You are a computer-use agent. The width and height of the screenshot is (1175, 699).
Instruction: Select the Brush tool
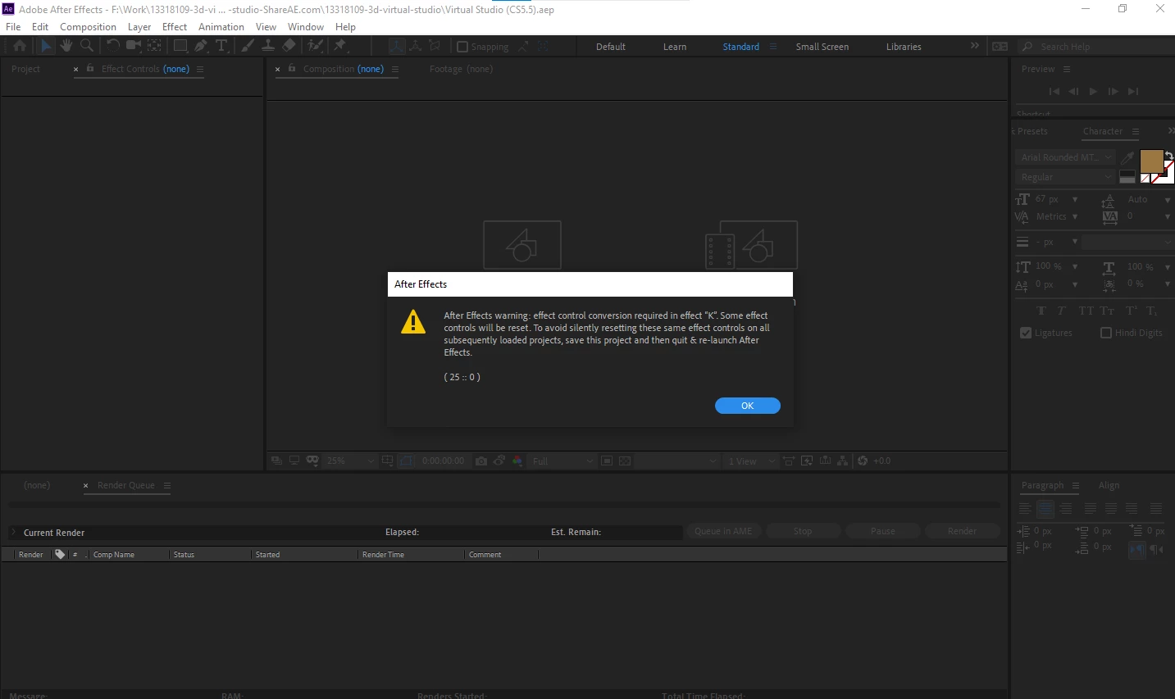(248, 46)
